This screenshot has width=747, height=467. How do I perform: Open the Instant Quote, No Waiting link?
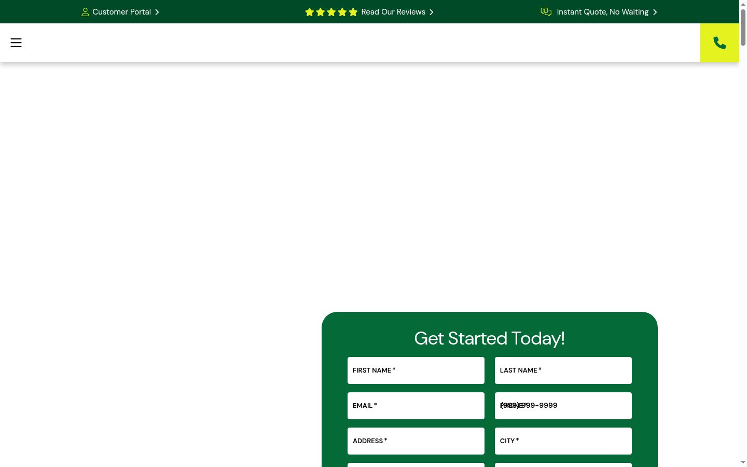tap(599, 12)
